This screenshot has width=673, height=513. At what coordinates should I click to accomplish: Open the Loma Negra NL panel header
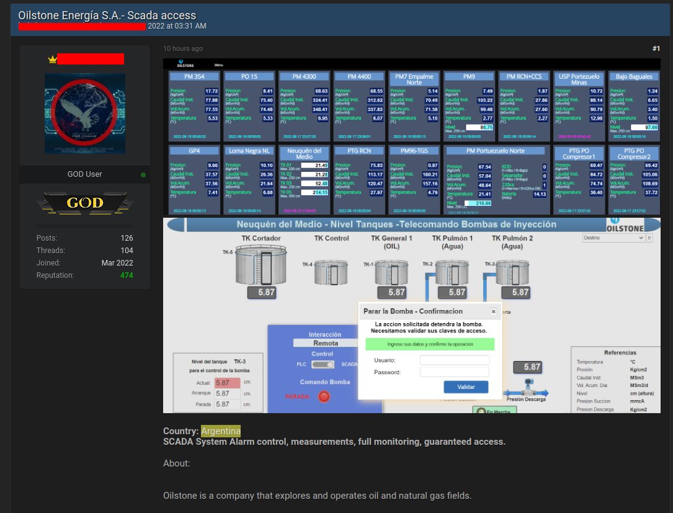tap(249, 151)
